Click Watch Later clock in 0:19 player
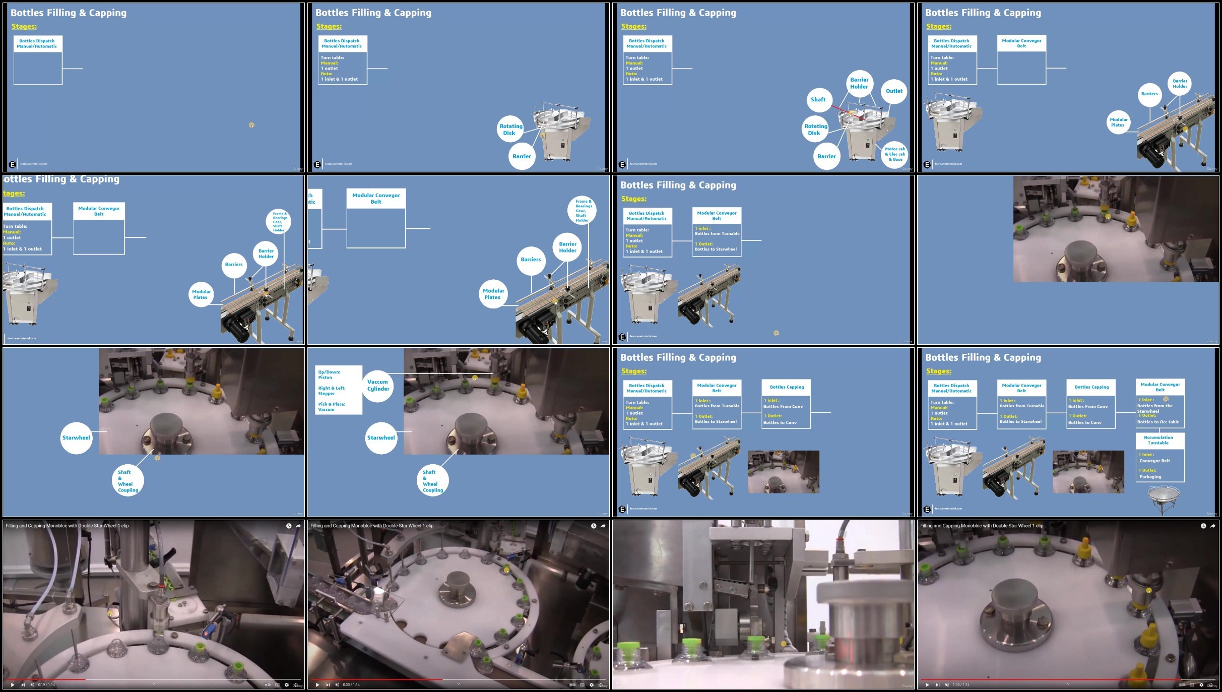The width and height of the screenshot is (1222, 692). point(289,526)
